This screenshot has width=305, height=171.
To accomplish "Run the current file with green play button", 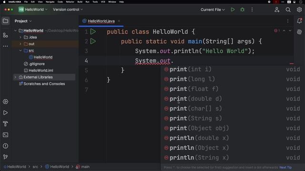I will (233, 9).
